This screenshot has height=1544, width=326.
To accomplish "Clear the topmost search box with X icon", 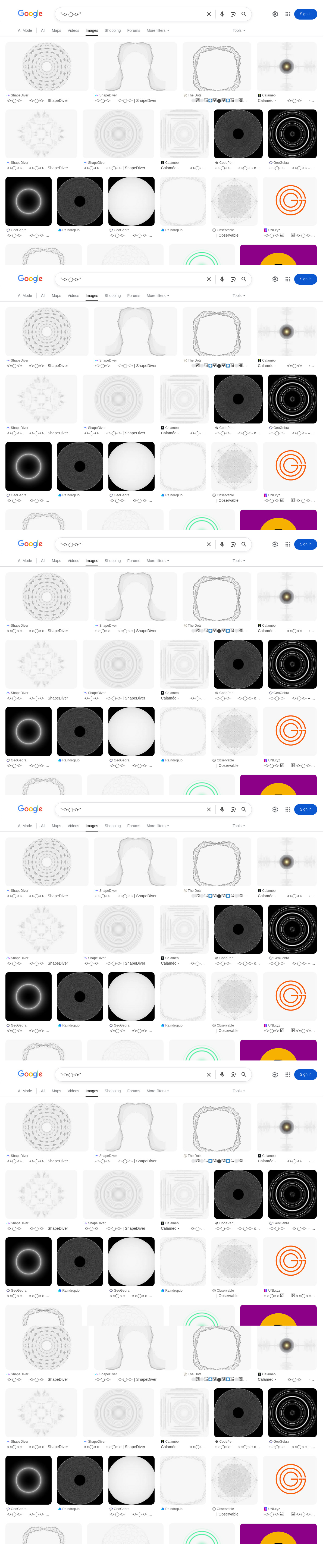I will pos(209,14).
